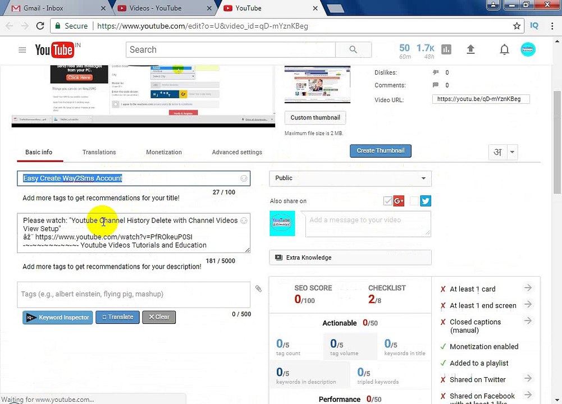The width and height of the screenshot is (562, 404).
Task: Click the Create Thumbnail button
Action: pyautogui.click(x=381, y=151)
